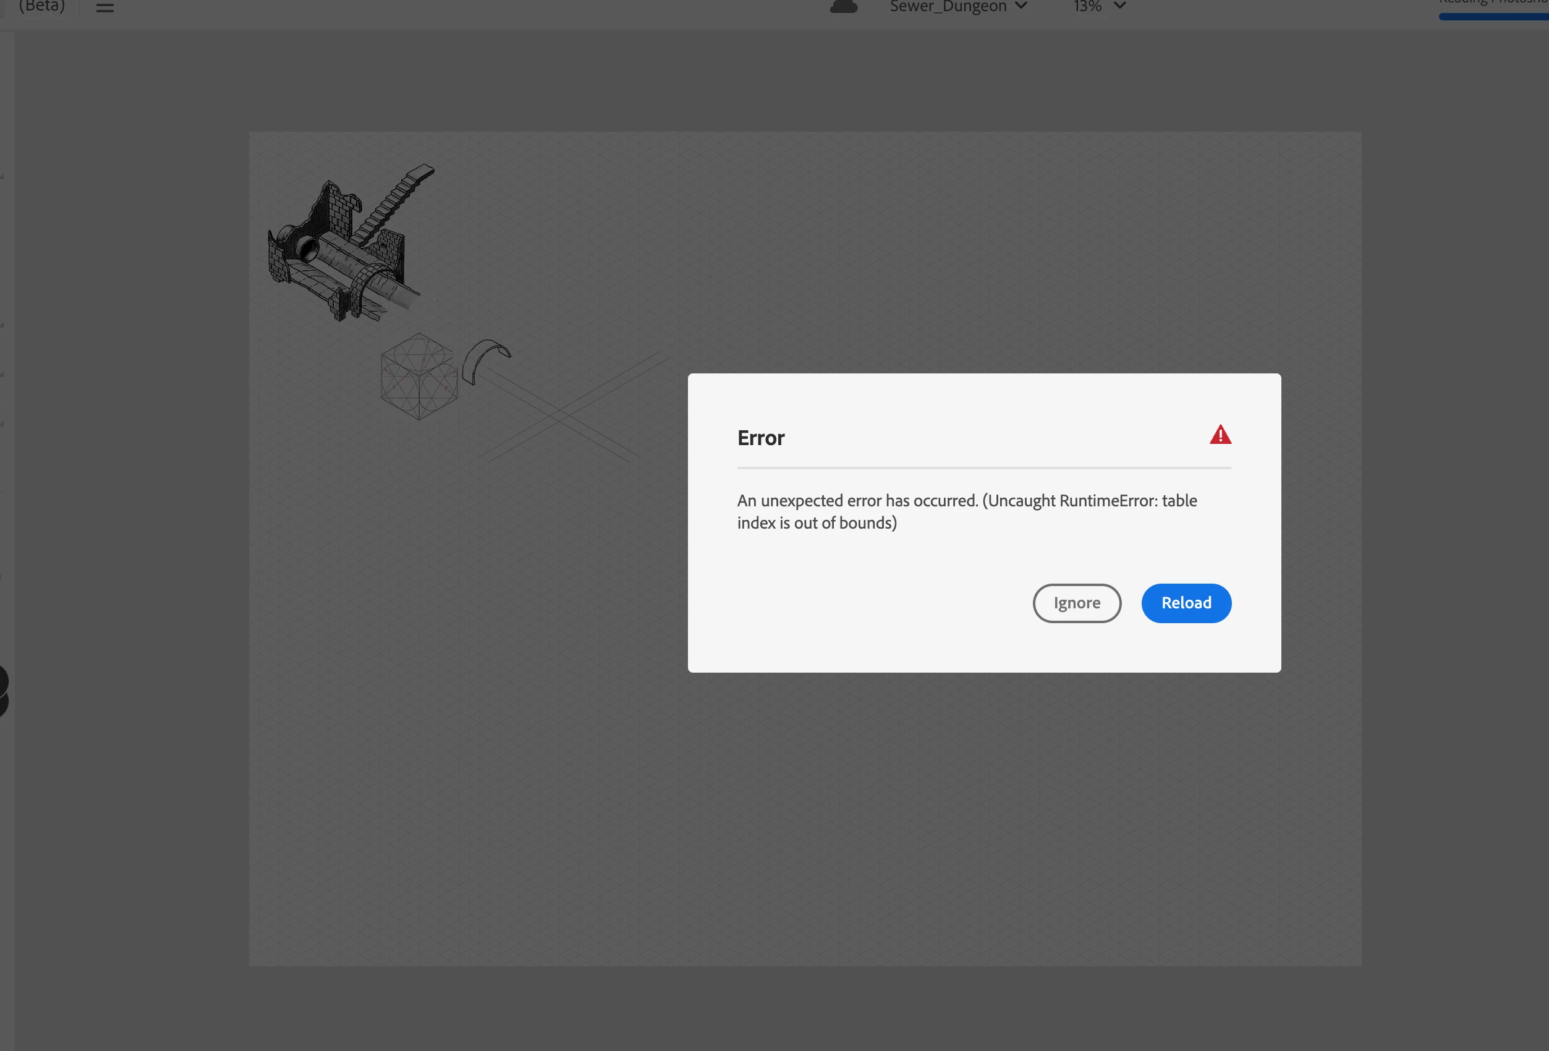
Task: Select the foreground color swatch circle
Action: point(2,680)
